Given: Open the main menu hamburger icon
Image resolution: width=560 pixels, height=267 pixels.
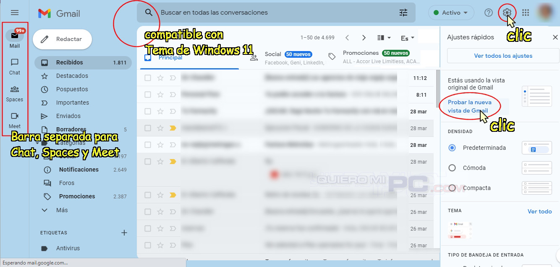Looking at the screenshot, I should (x=15, y=13).
